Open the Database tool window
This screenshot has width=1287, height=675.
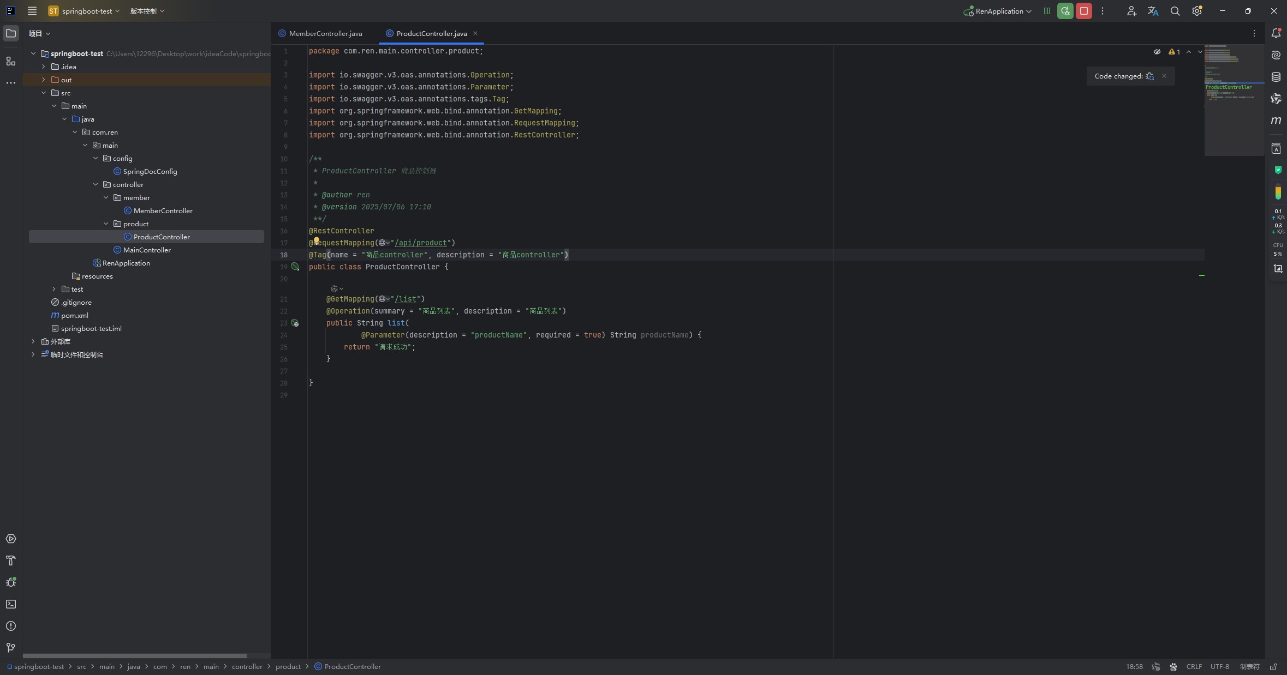coord(1276,77)
